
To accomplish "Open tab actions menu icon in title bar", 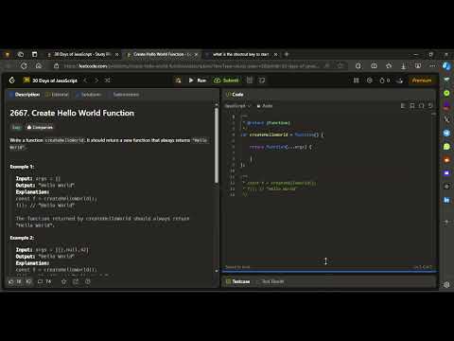I will coord(34,54).
